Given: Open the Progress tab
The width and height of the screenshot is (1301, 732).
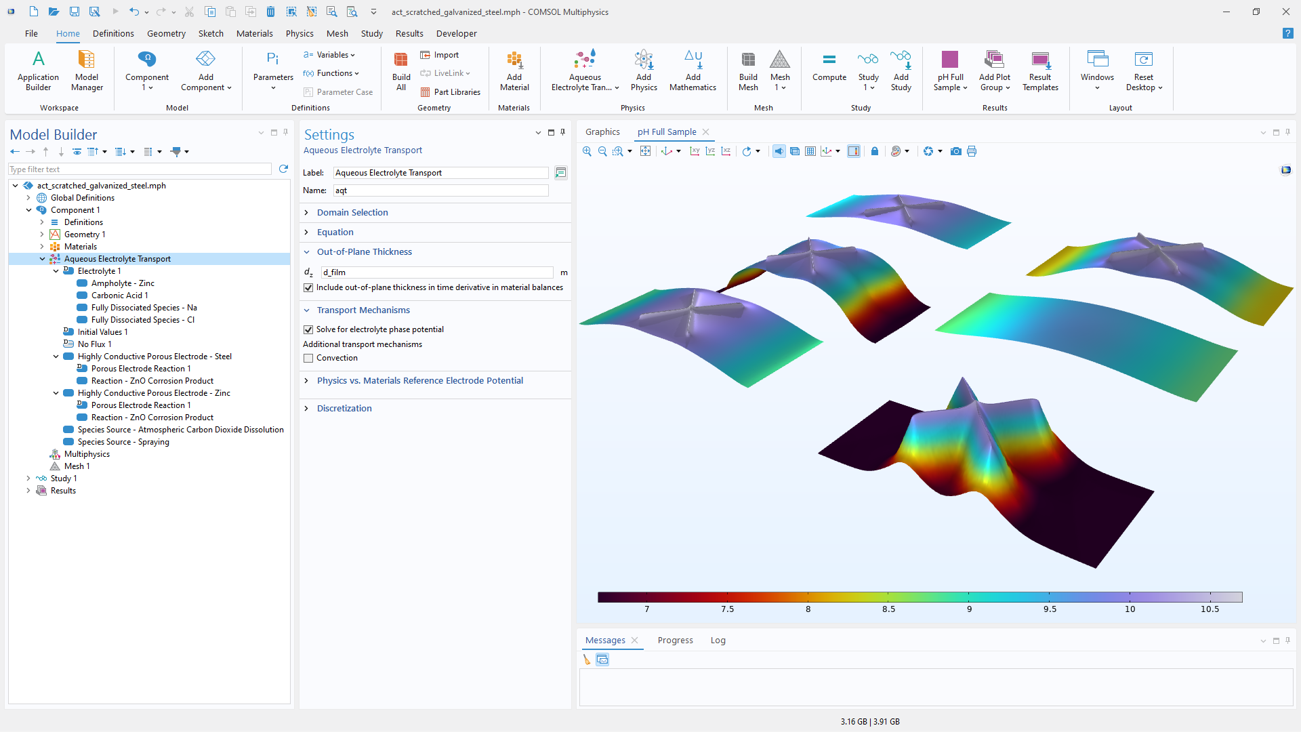Looking at the screenshot, I should pyautogui.click(x=675, y=640).
